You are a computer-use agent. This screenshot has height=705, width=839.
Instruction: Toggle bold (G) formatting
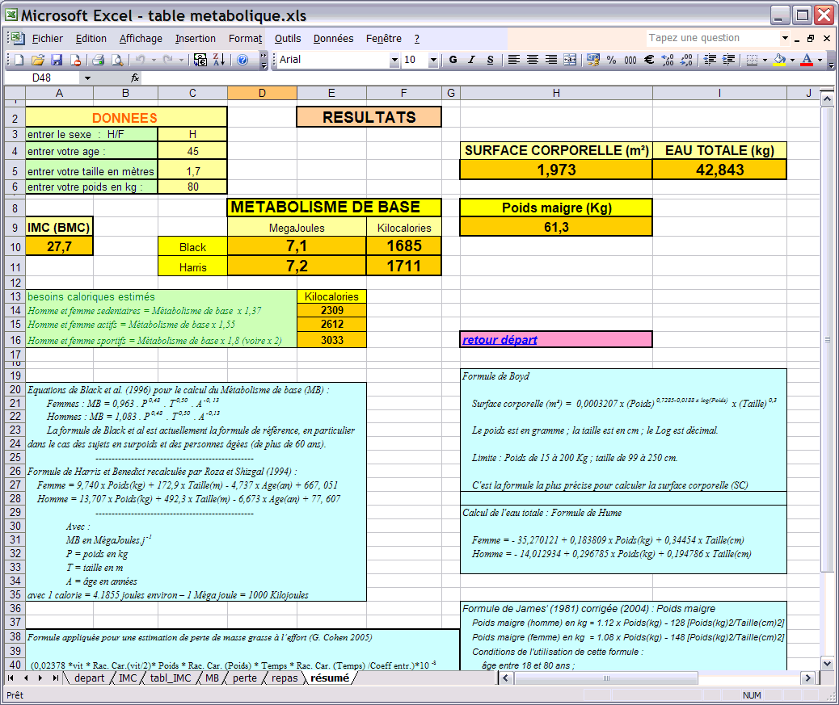(x=453, y=60)
